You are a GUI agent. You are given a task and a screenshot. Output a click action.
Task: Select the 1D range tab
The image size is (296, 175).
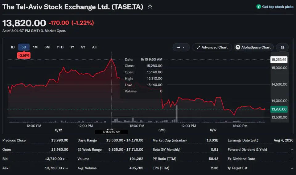click(x=13, y=47)
